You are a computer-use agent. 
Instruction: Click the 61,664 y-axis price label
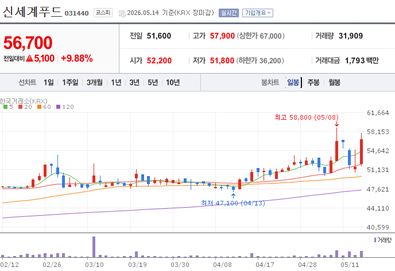(x=378, y=113)
